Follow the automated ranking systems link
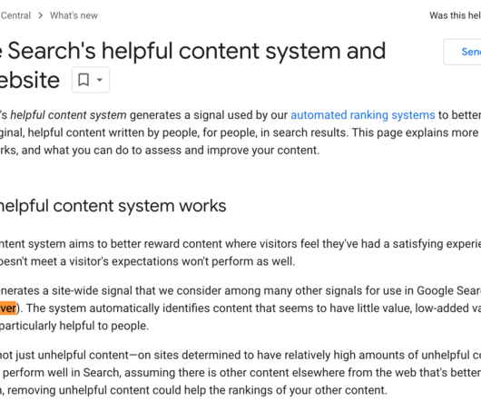481x401 pixels. click(363, 115)
